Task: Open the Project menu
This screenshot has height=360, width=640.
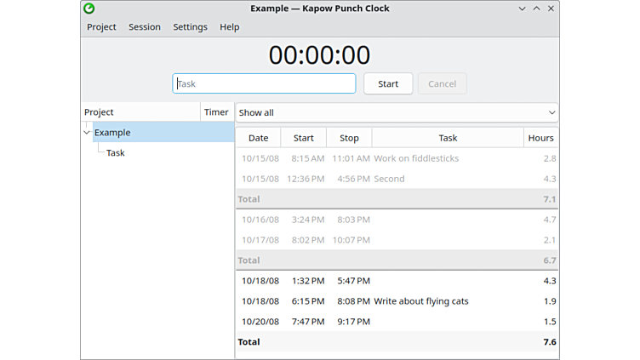Action: [101, 27]
